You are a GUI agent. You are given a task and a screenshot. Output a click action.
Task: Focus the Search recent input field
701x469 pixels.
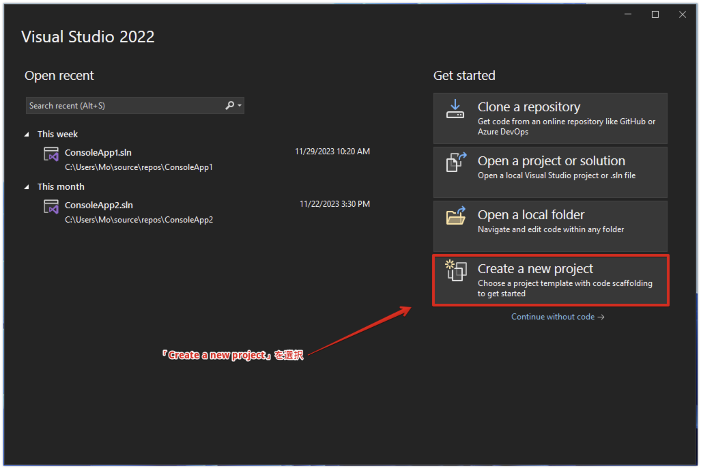click(x=123, y=106)
